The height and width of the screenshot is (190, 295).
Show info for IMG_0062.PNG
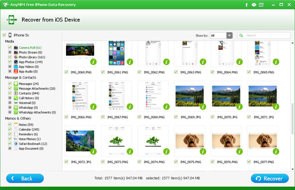(x=166, y=62)
